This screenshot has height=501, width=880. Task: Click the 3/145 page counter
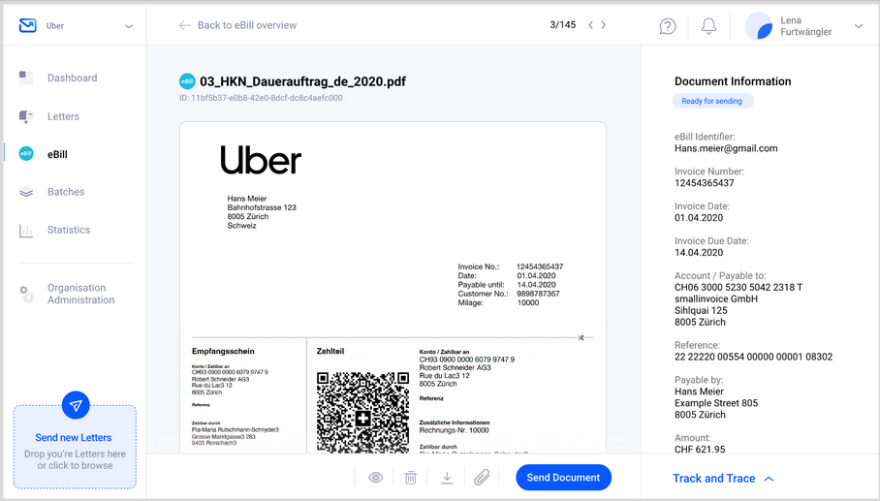pyautogui.click(x=563, y=25)
